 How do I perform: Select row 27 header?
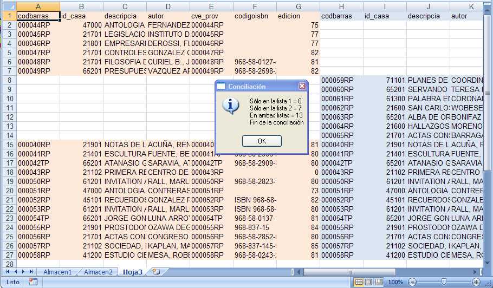pos(9,255)
